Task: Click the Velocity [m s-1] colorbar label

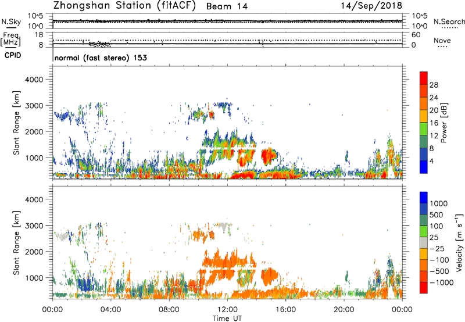Action: click(459, 242)
